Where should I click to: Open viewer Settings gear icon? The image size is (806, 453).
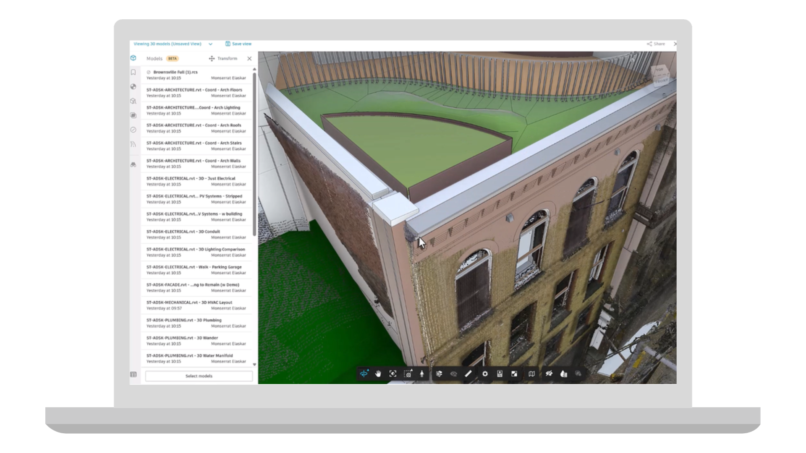(485, 374)
